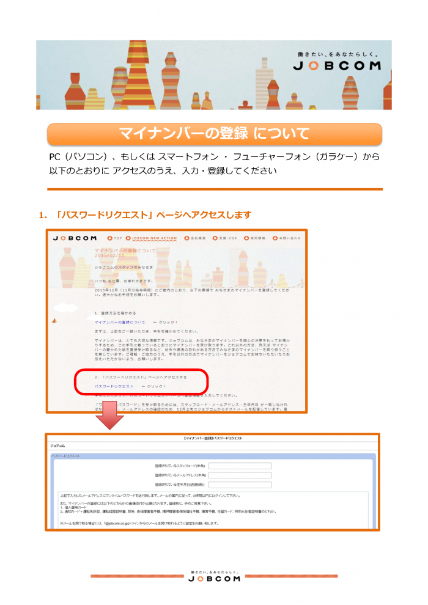
Task: Focus the 登録されているメールアドレス input field
Action: [240, 475]
